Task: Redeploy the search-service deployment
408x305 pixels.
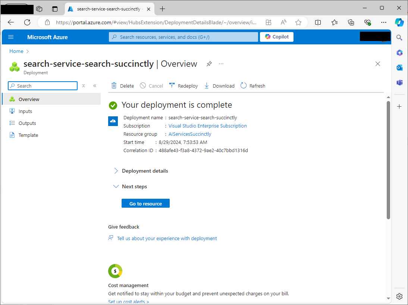Action: coord(183,86)
